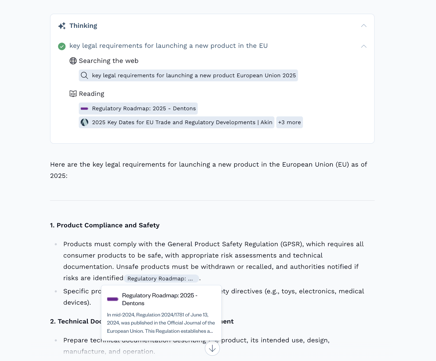Click the inline Regulatory Roadmap citation chip
The height and width of the screenshot is (361, 436).
161,279
